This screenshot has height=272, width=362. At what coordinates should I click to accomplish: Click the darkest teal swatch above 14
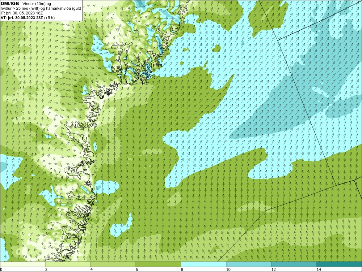click(x=340, y=264)
